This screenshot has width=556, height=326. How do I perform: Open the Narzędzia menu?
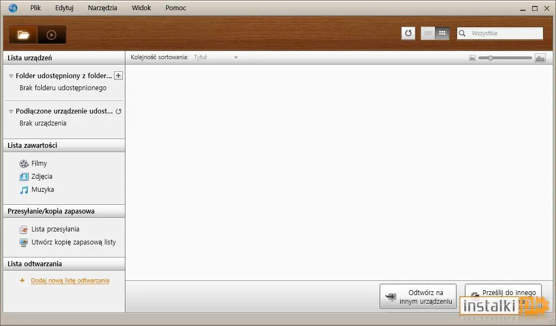pyautogui.click(x=103, y=8)
